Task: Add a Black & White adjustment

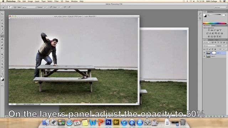Action: [x=213, y=33]
